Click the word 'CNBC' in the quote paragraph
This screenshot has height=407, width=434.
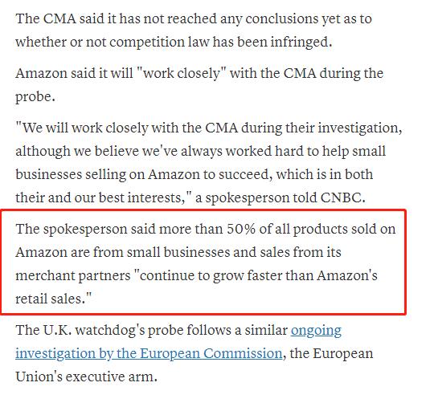point(342,198)
